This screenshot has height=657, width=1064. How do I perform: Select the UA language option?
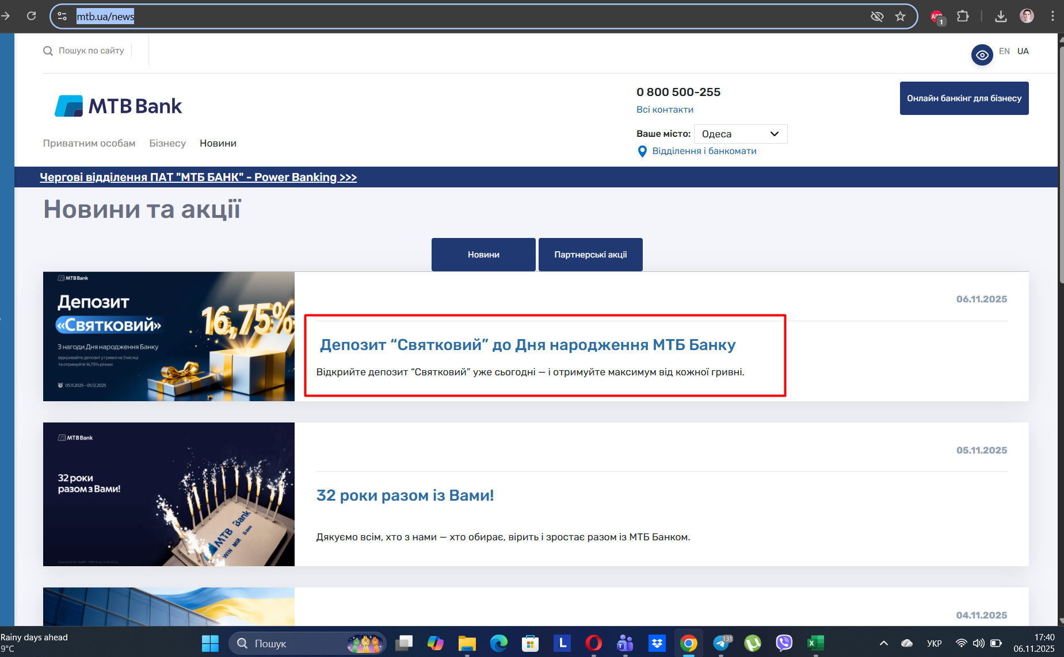coord(1023,51)
